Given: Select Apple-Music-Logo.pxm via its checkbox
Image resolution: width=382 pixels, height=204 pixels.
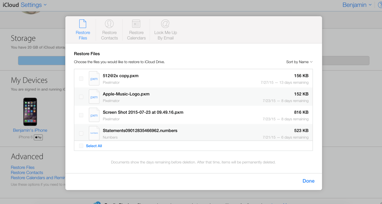Looking at the screenshot, I should tap(81, 97).
